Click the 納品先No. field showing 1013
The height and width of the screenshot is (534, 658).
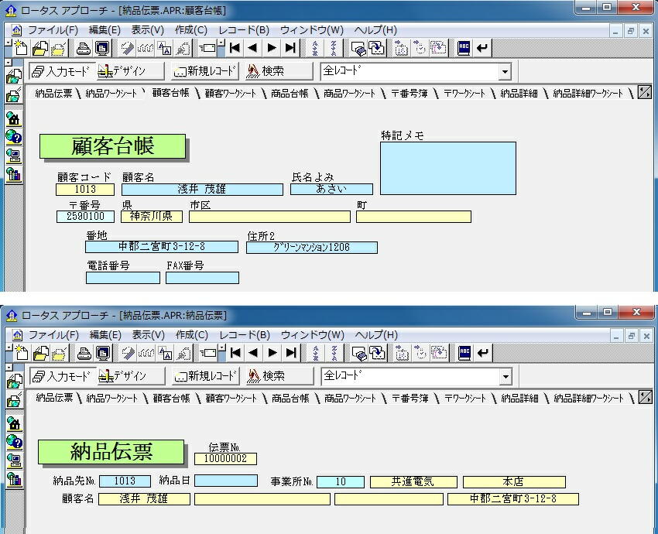coord(125,481)
